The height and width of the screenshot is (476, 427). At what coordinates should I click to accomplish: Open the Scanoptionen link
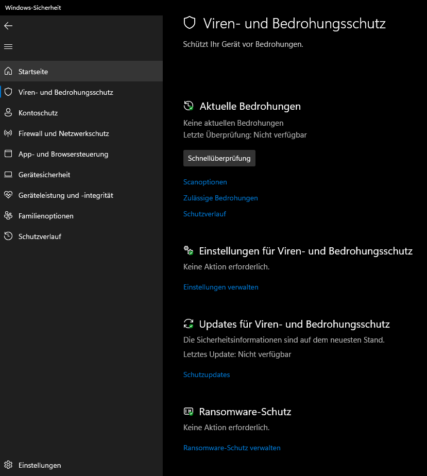205,182
